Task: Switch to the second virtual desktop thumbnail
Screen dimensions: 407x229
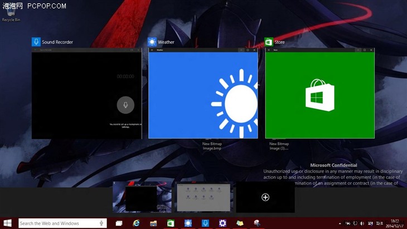Action: point(203,197)
